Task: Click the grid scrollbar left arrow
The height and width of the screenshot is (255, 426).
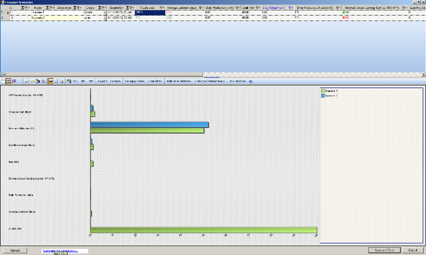Action: tap(3, 74)
